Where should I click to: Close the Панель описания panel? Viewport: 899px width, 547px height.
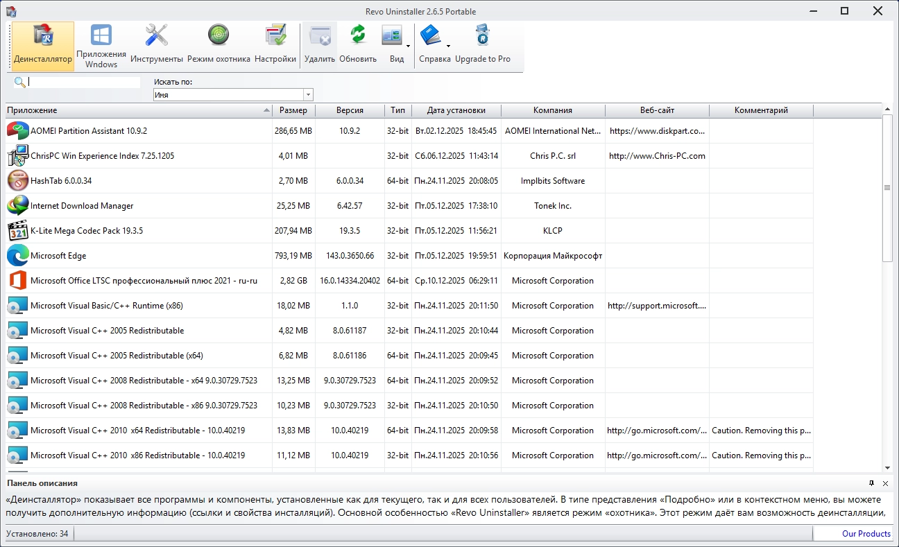tap(886, 483)
